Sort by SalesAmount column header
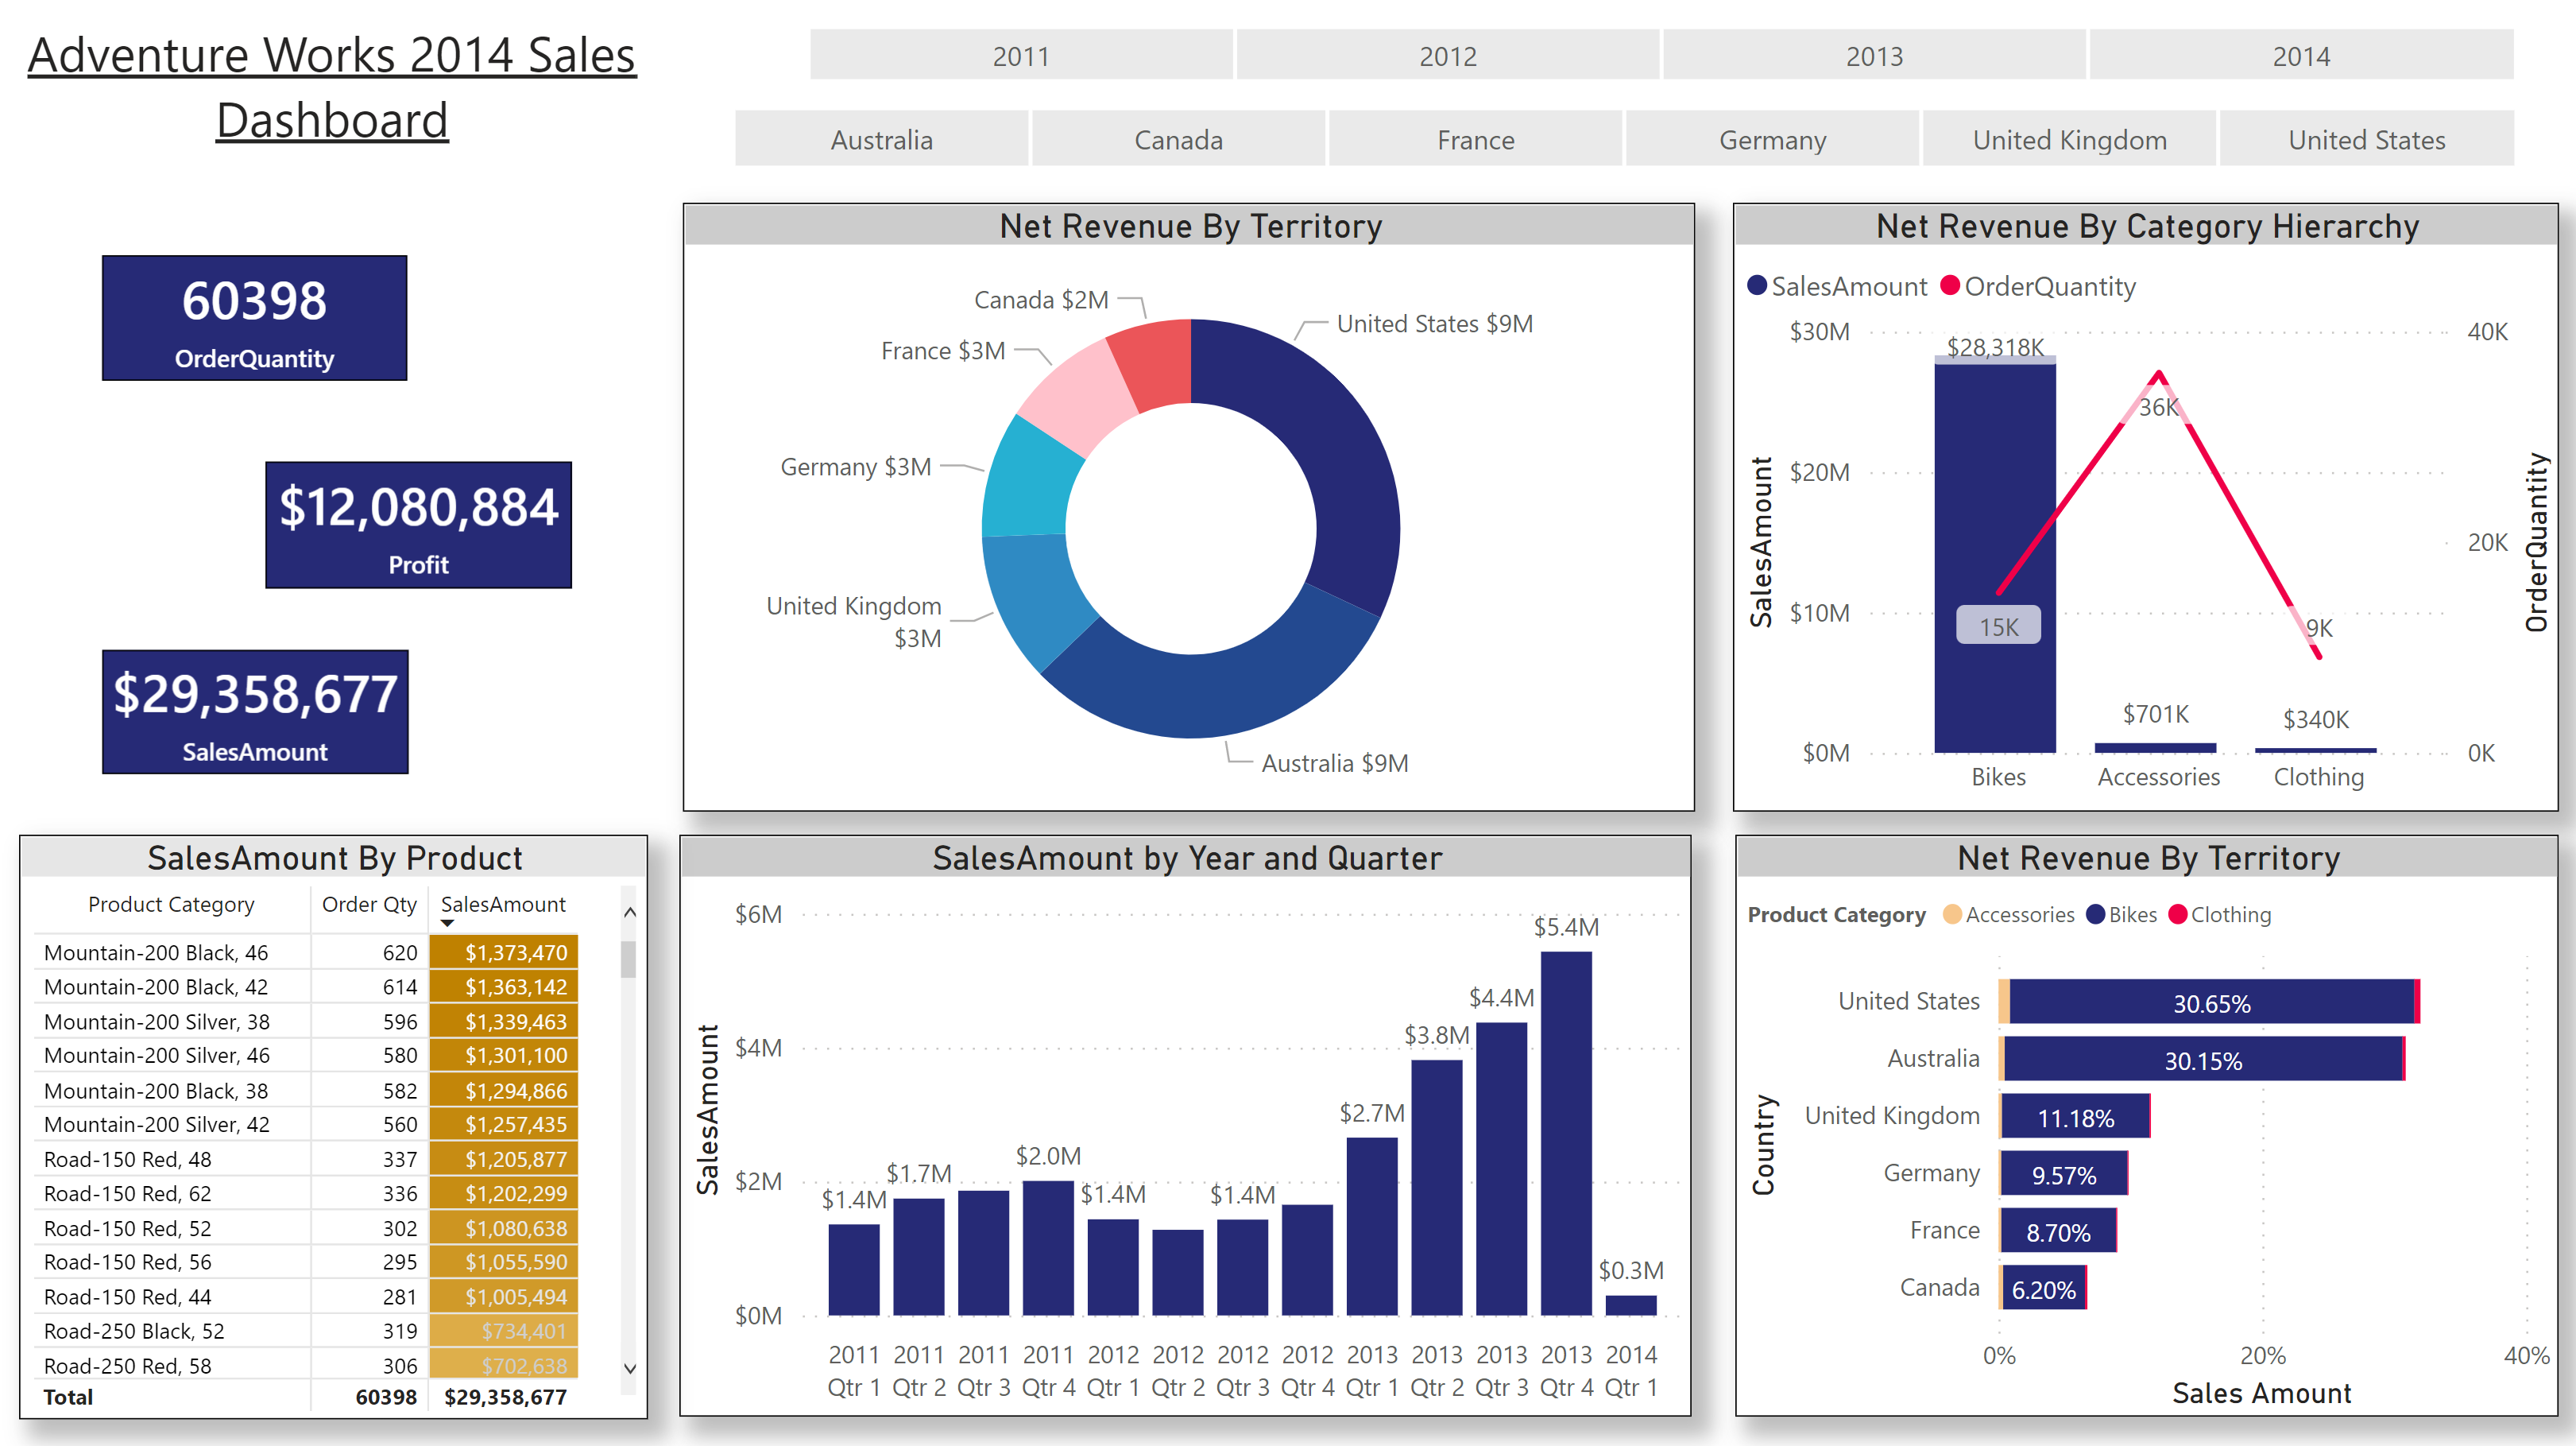2576x1446 pixels. 503,905
